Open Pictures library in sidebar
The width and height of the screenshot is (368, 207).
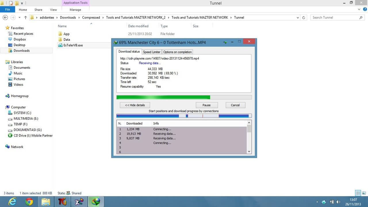[19, 79]
